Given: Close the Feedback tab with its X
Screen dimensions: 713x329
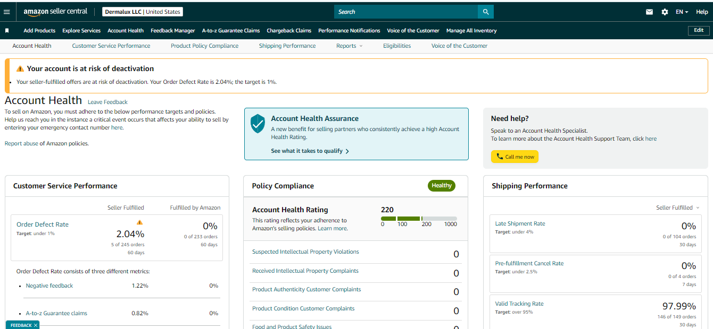Looking at the screenshot, I should coord(35,325).
